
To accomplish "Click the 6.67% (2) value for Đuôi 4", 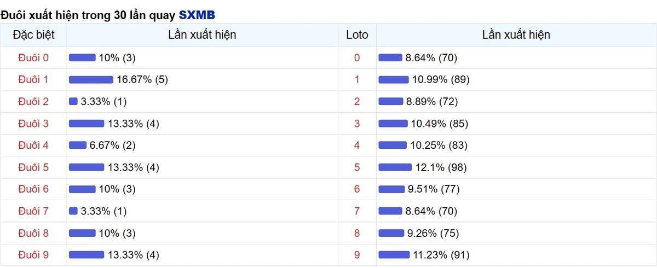I will click(x=112, y=145).
